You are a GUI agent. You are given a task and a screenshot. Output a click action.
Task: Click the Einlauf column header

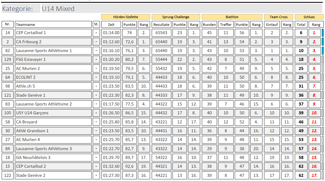(272, 25)
